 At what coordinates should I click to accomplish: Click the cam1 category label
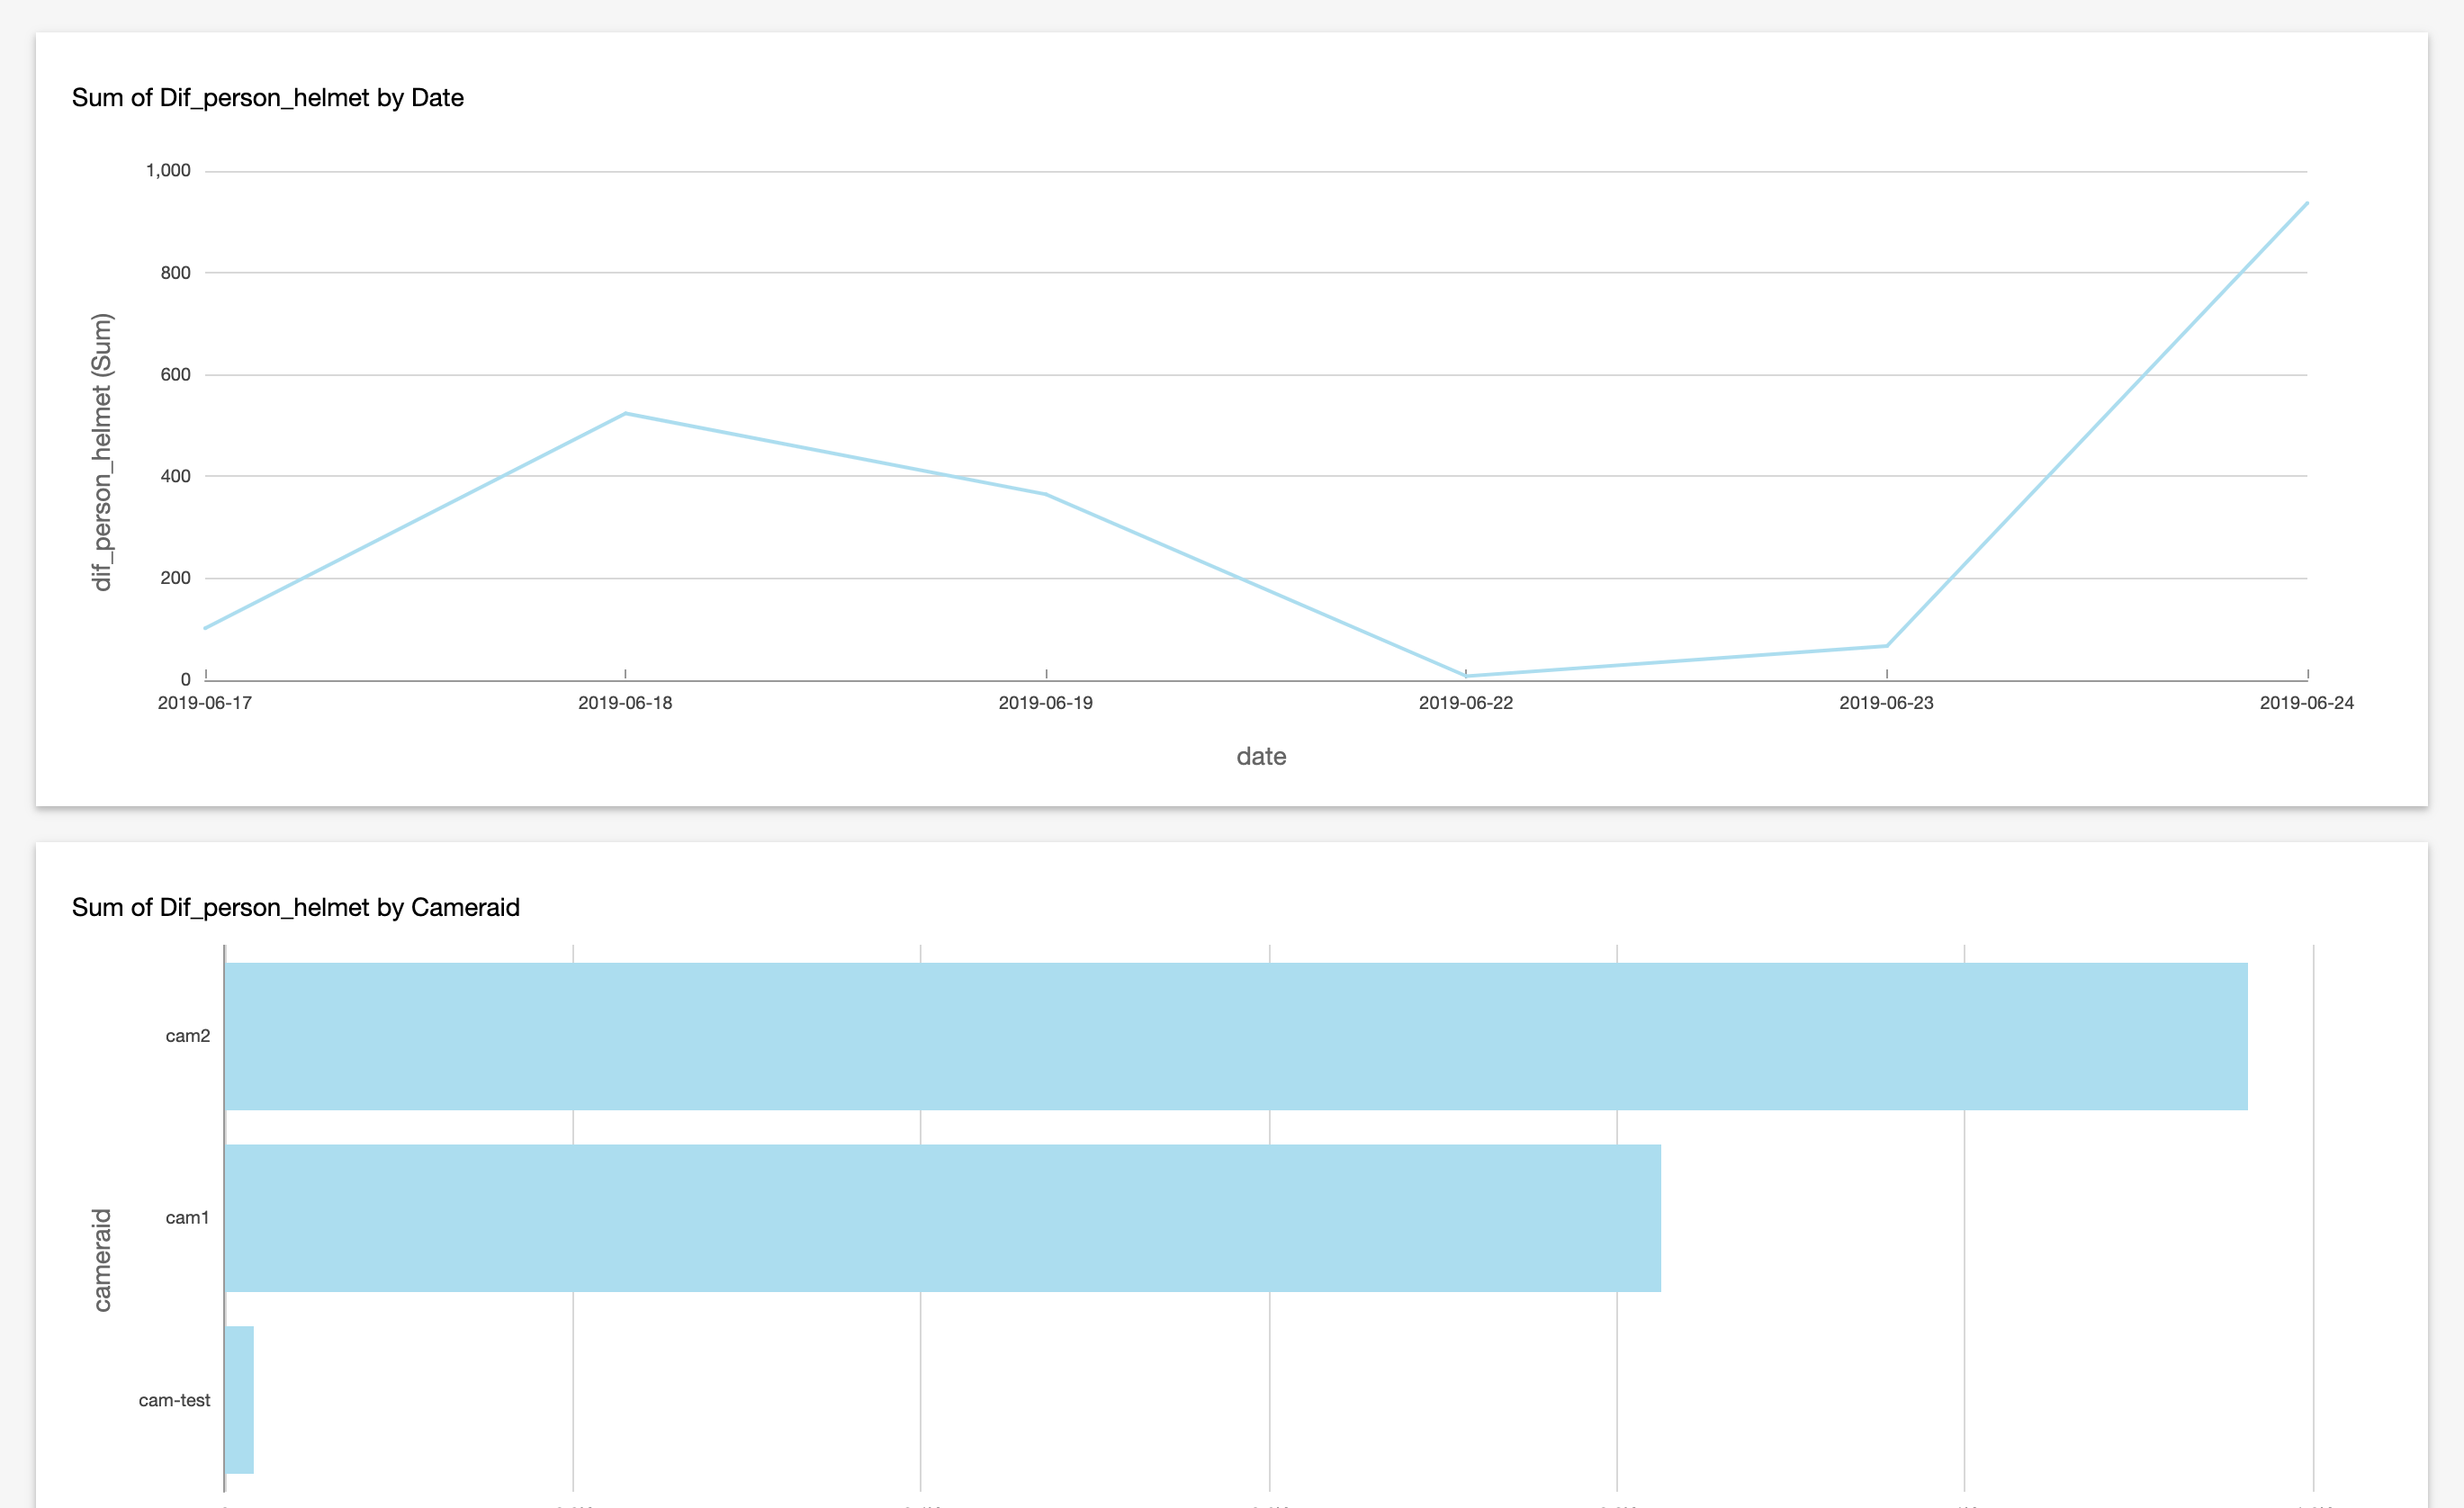(187, 1217)
